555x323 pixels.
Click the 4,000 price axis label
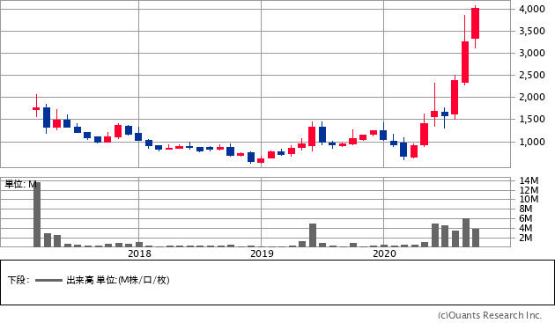click(532, 9)
